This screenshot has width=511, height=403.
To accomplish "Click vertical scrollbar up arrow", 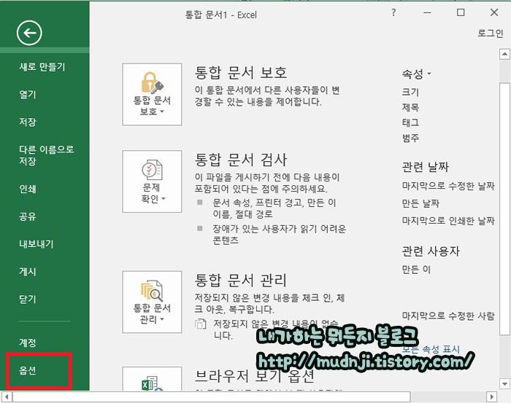I will pyautogui.click(x=505, y=54).
